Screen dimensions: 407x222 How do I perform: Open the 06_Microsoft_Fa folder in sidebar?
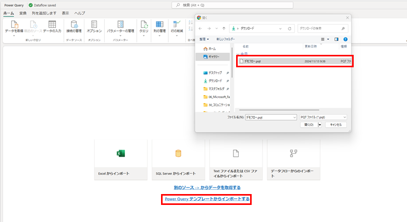coord(216,97)
